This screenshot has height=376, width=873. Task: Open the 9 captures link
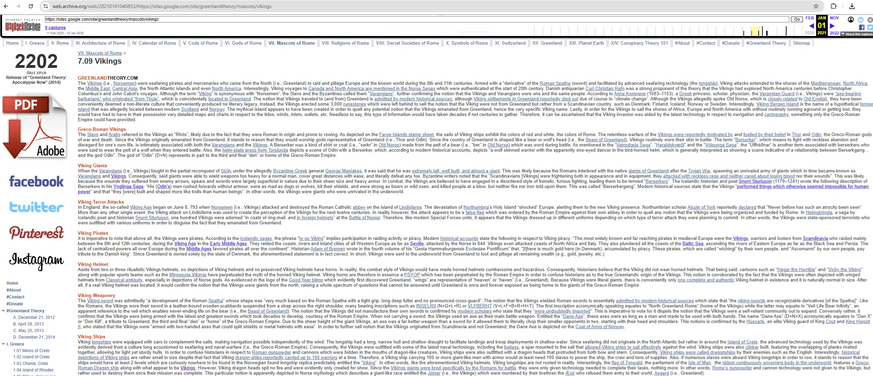[x=55, y=28]
